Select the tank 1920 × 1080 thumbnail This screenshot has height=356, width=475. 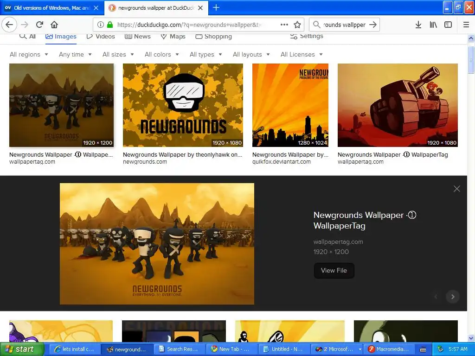[398, 105]
